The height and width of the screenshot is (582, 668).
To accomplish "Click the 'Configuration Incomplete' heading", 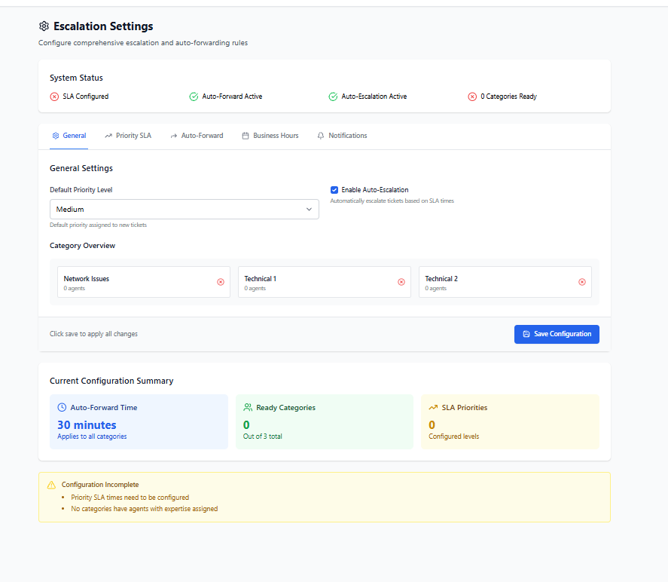I will 100,485.
